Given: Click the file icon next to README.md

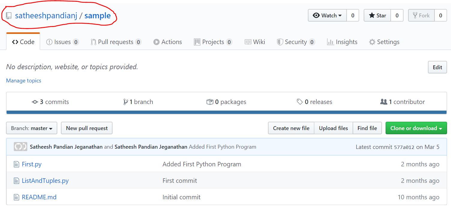Looking at the screenshot, I should (x=17, y=197).
